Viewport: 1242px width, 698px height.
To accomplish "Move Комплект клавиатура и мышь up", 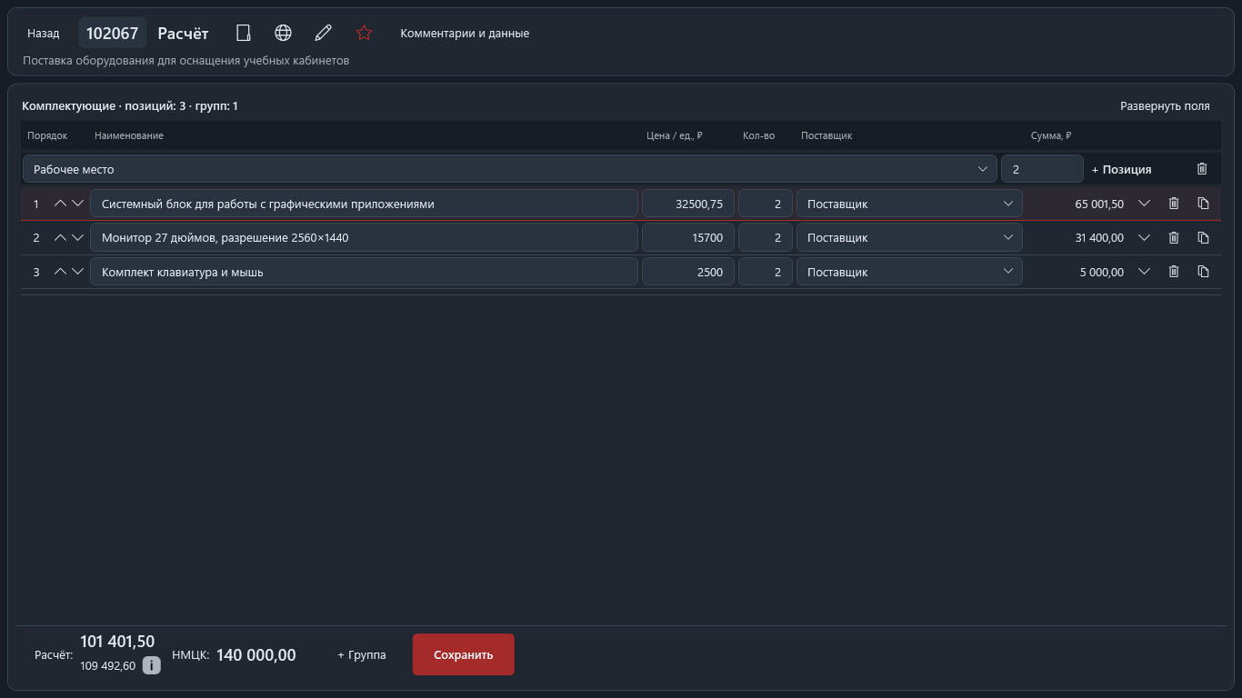I will 60,272.
